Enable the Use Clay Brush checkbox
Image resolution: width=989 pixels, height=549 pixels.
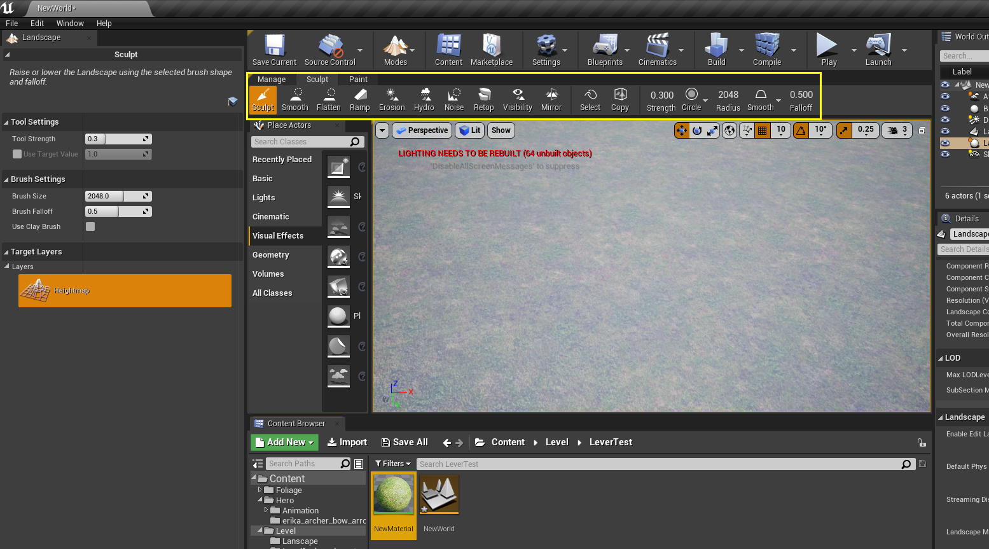pos(90,226)
